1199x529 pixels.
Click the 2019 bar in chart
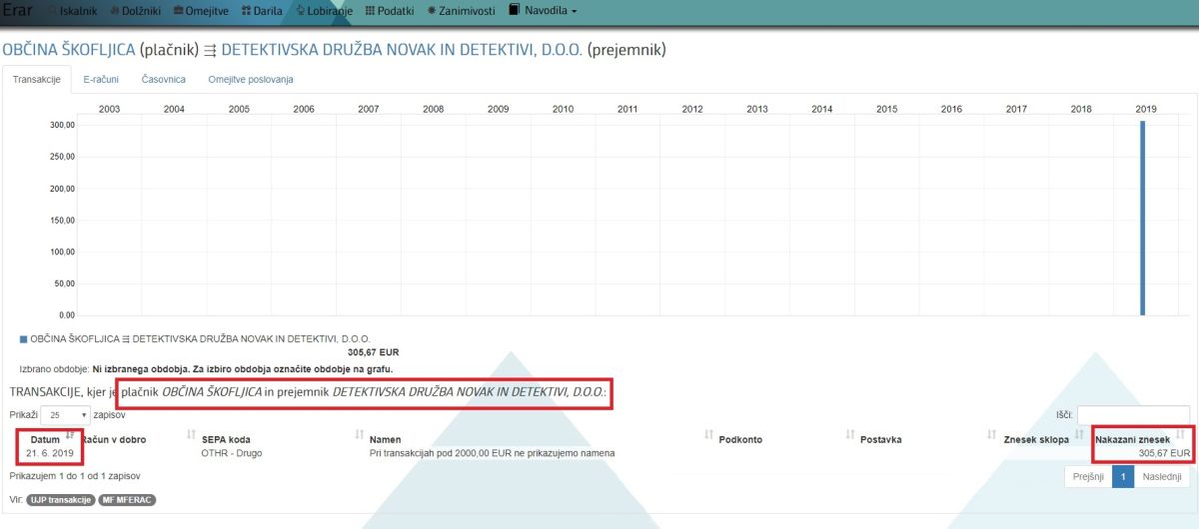[1142, 219]
